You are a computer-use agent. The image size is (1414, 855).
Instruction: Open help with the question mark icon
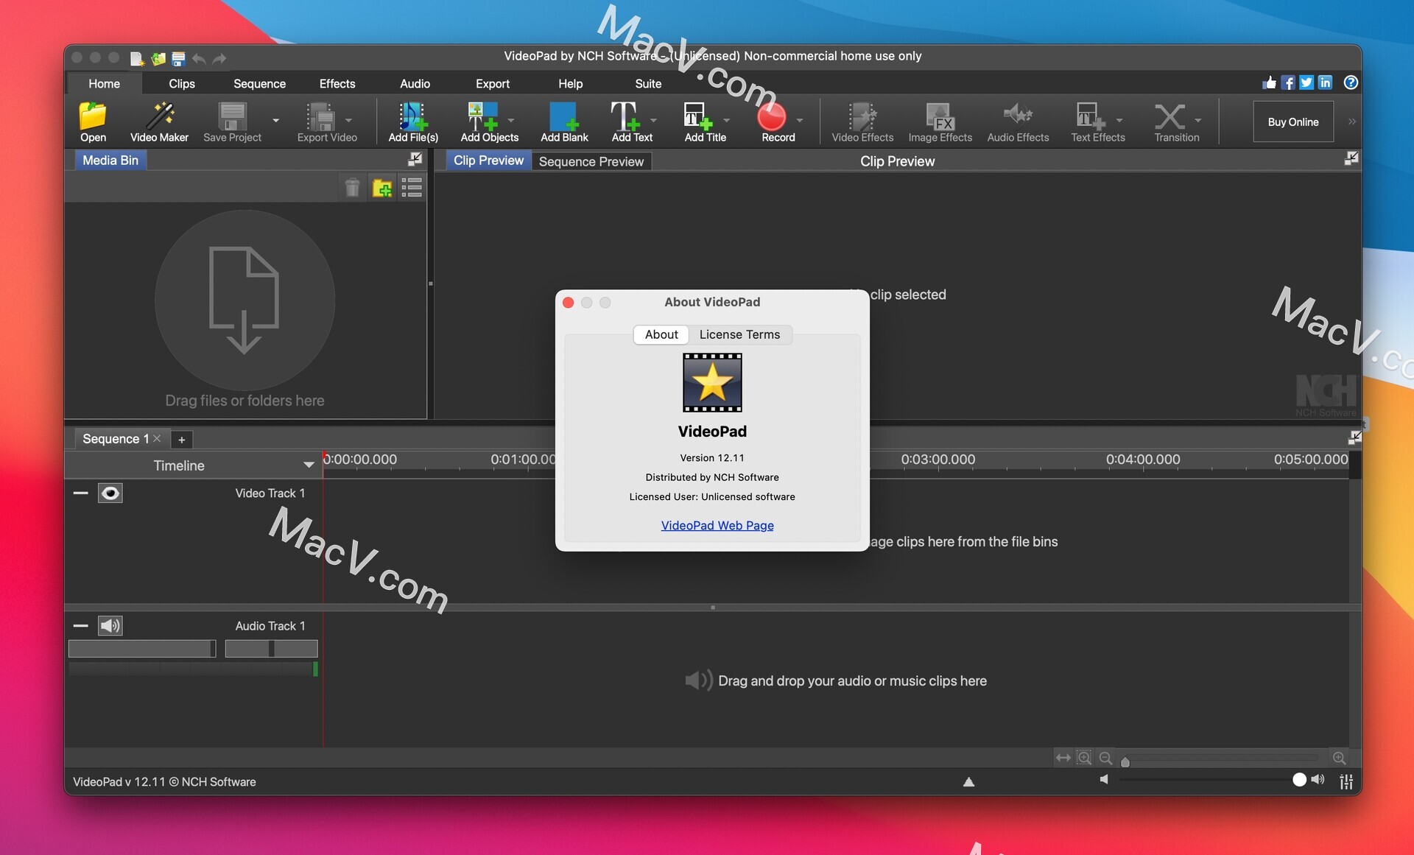[1351, 82]
